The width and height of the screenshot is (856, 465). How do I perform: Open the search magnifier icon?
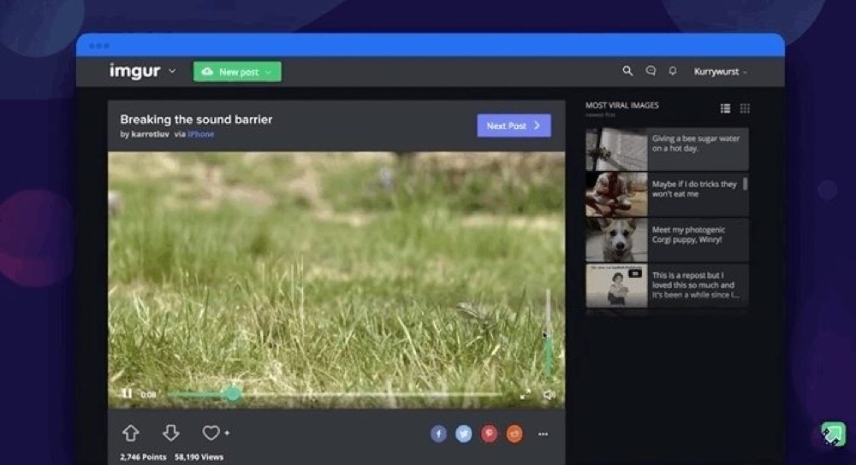click(x=627, y=72)
